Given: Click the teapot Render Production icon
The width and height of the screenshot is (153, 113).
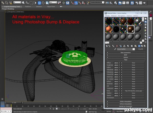Looking at the screenshot, I should (144, 3).
